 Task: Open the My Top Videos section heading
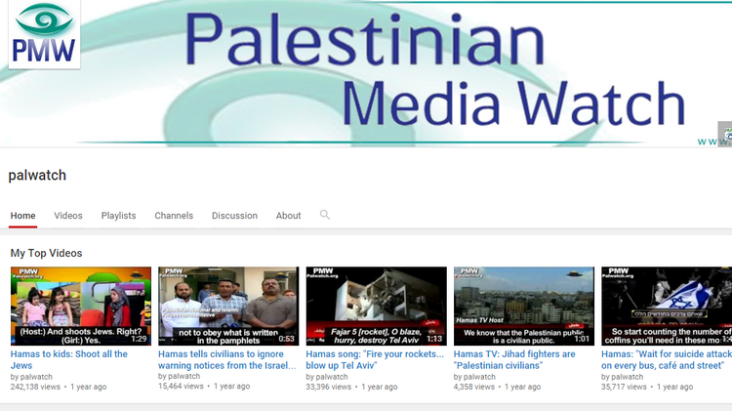[x=46, y=253]
